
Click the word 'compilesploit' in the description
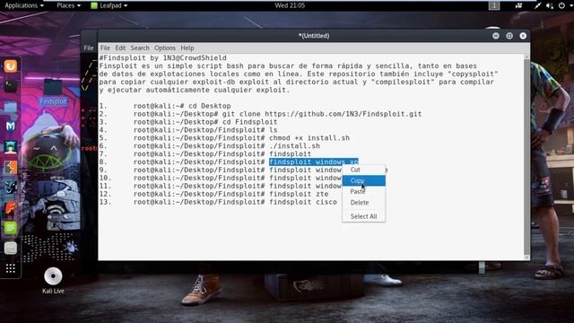(x=403, y=82)
